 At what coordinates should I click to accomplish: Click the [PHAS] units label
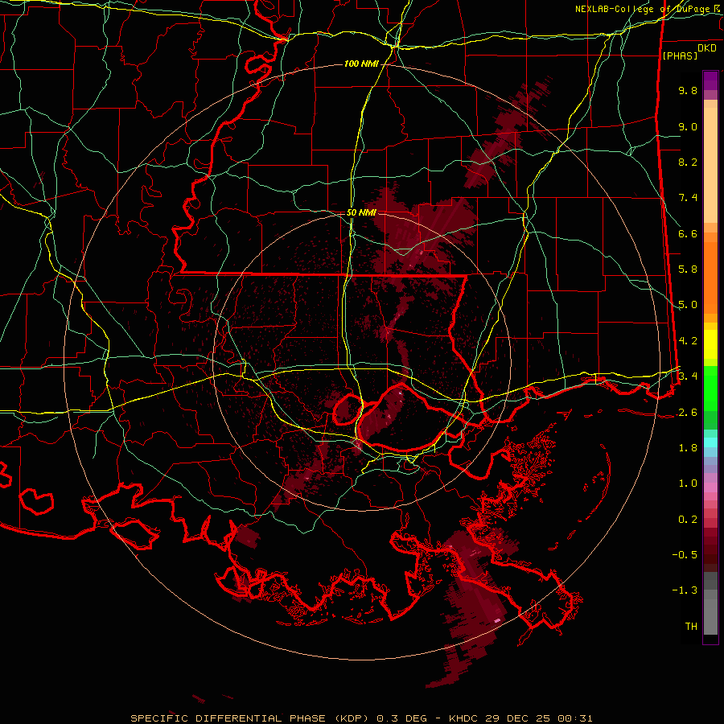pos(680,56)
